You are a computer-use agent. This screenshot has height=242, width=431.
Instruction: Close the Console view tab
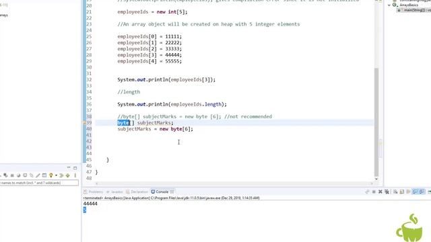click(x=172, y=192)
